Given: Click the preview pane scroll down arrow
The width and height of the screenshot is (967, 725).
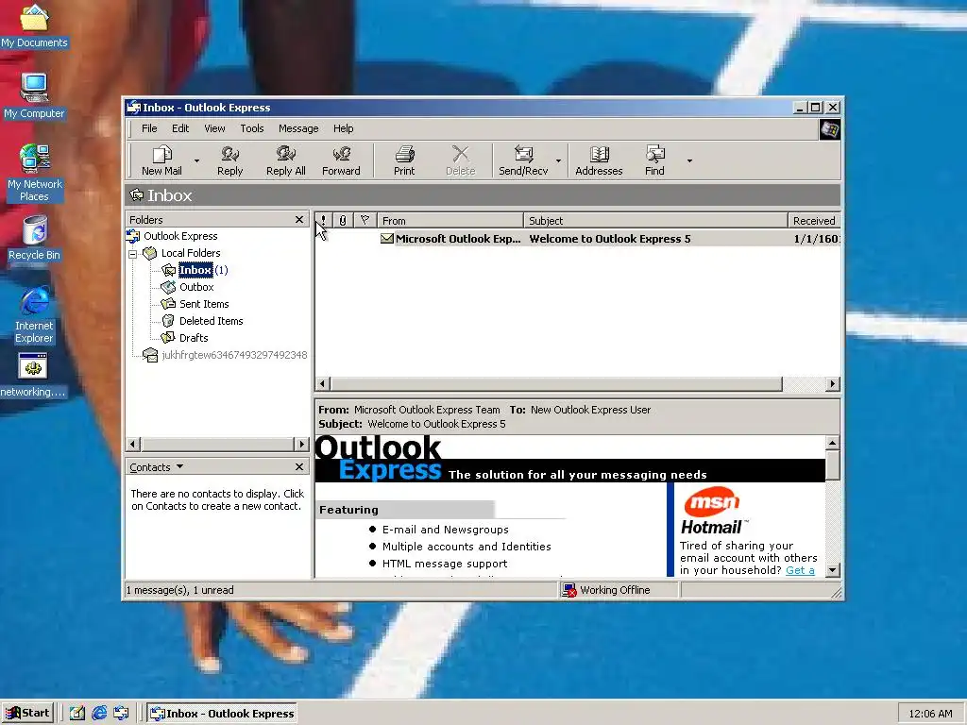Looking at the screenshot, I should pyautogui.click(x=833, y=570).
